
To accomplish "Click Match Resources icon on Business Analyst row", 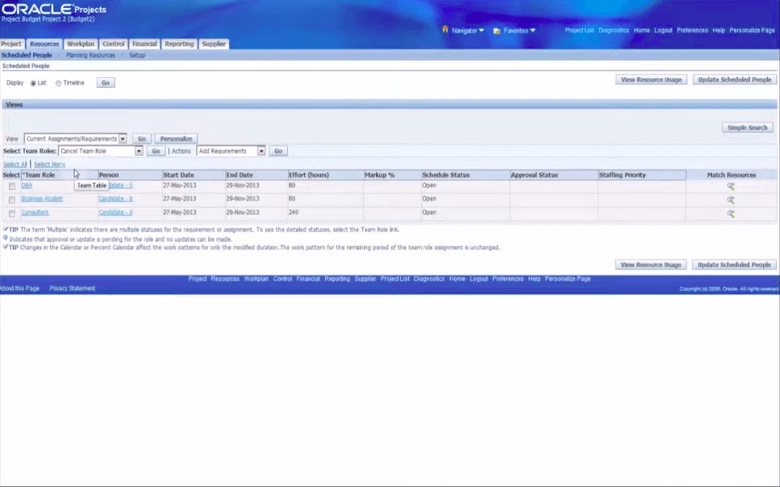I will (730, 199).
